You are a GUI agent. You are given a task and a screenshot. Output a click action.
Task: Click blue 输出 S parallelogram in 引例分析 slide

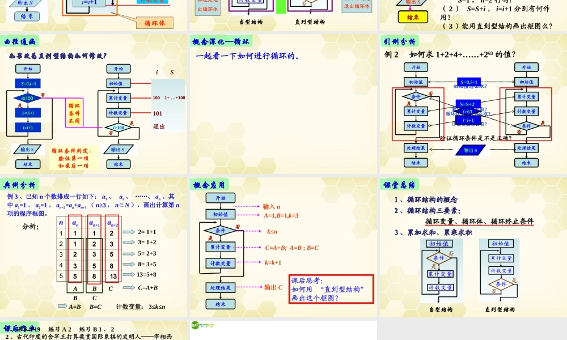coord(470,150)
